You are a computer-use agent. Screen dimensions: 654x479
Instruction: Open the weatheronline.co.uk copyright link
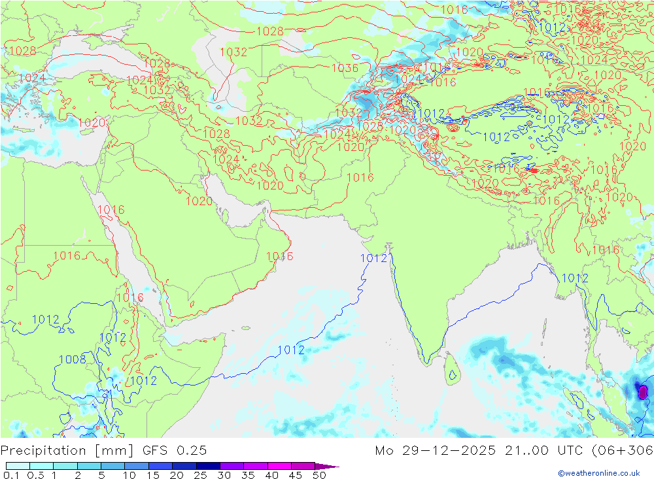[x=599, y=473]
